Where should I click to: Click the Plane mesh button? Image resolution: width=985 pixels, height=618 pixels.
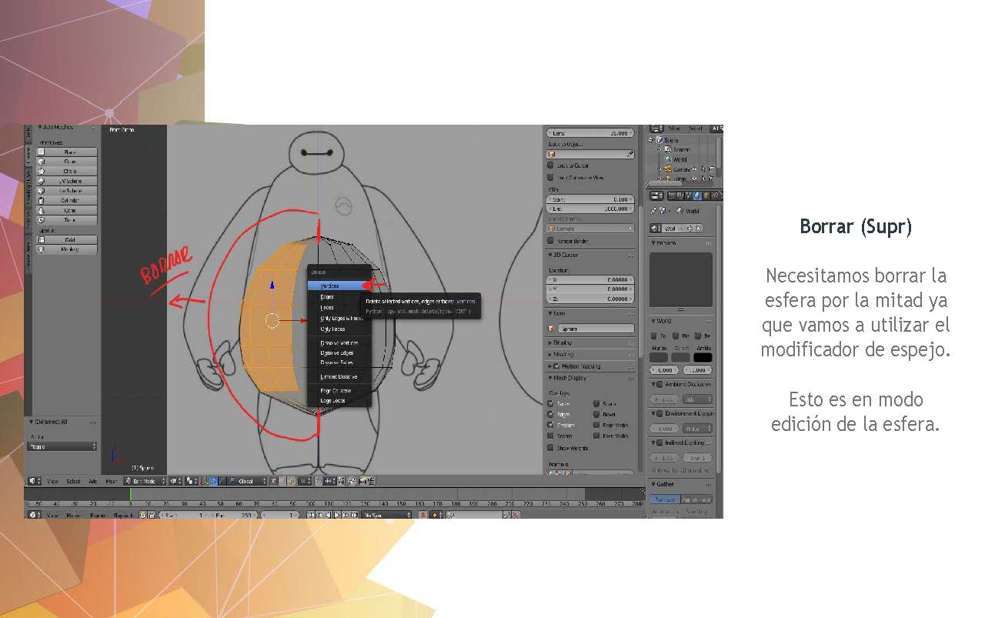click(67, 152)
